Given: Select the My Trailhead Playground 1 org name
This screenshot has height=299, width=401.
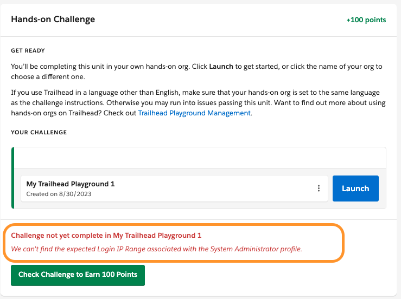Looking at the screenshot, I should pos(71,184).
